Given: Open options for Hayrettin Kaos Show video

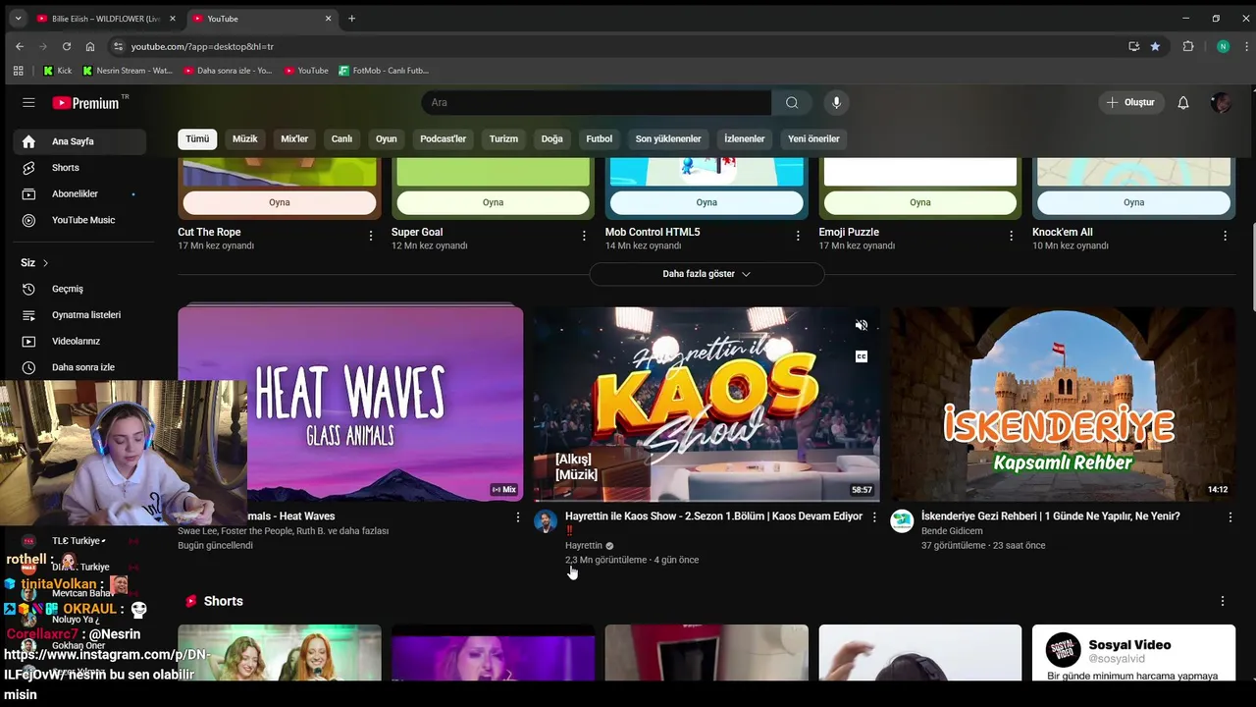Looking at the screenshot, I should (874, 517).
